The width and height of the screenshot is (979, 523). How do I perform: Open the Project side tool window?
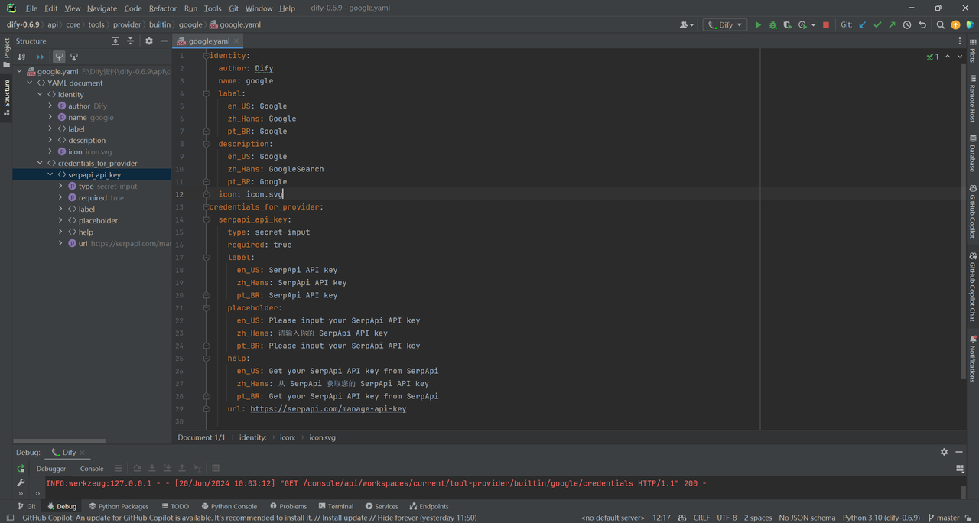(x=7, y=52)
